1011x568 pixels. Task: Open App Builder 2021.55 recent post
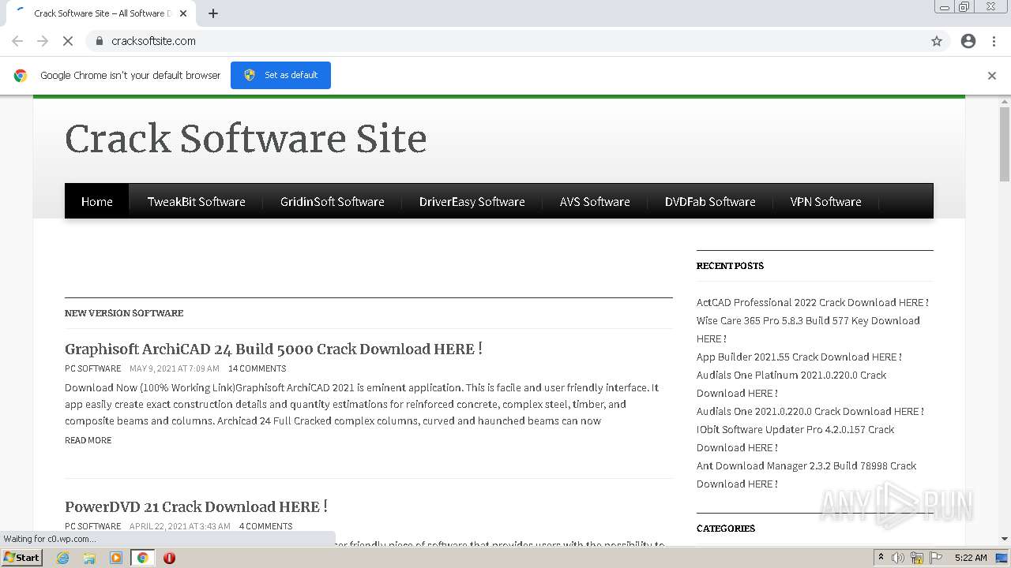799,357
